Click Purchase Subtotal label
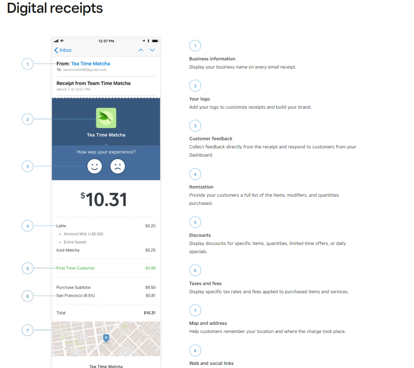 point(73,287)
